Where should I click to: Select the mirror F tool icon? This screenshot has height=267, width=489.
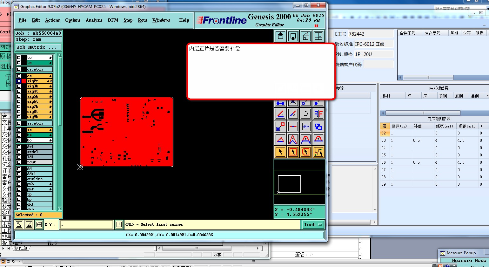(x=318, y=113)
